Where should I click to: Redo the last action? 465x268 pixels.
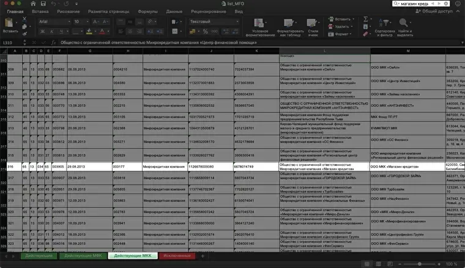coord(66,4)
